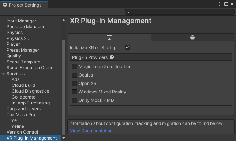Click the search magnifier icon
Image resolution: width=236 pixels, height=141 pixels.
click(128, 12)
